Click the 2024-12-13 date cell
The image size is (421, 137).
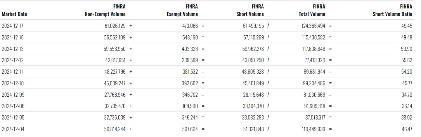[x=13, y=49]
